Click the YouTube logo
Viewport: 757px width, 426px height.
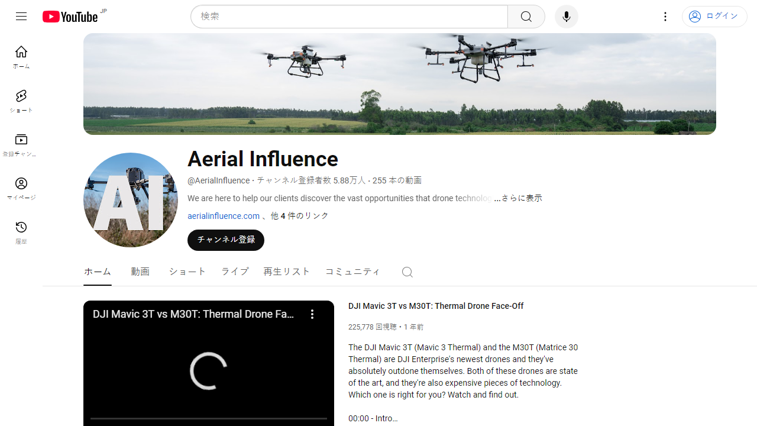(70, 17)
